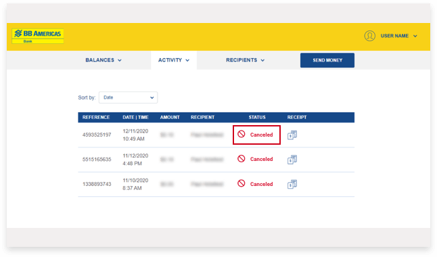
Task: Click Canceled status text in 11/12/2020 row
Action: (x=261, y=159)
